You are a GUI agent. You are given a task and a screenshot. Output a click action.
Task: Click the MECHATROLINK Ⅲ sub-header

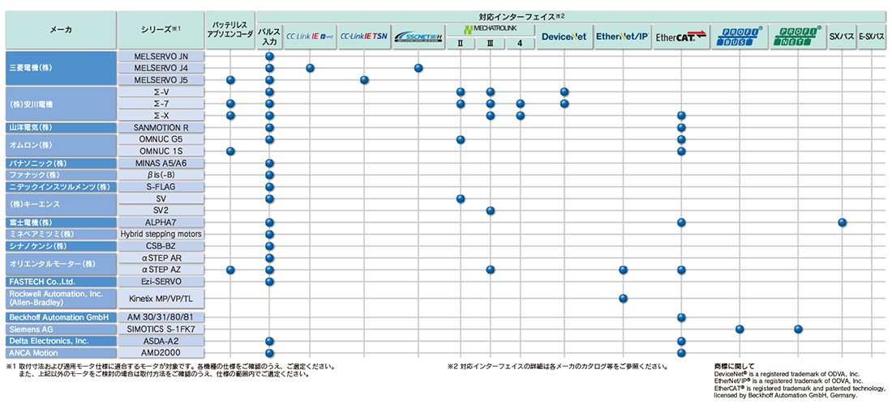[491, 43]
